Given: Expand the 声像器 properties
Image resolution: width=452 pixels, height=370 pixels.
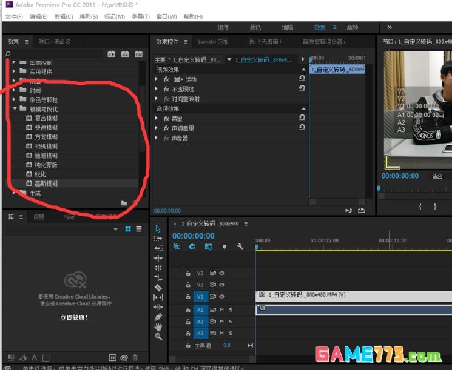Looking at the screenshot, I should [157, 137].
